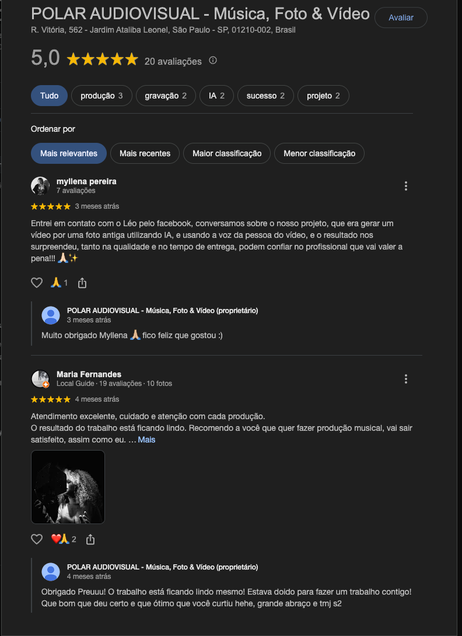Viewport: 462px width, 636px height.
Task: Sort reviews by Mais recentes
Action: (x=145, y=153)
